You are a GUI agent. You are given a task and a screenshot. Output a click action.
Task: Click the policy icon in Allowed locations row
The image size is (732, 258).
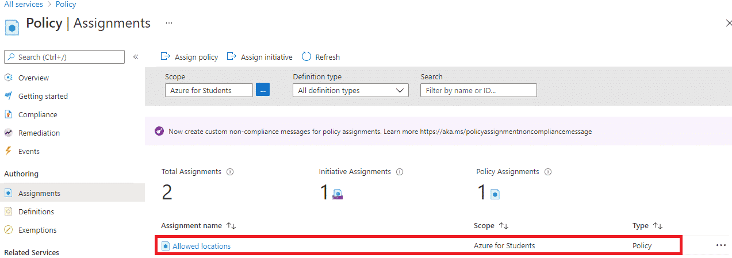(x=166, y=246)
